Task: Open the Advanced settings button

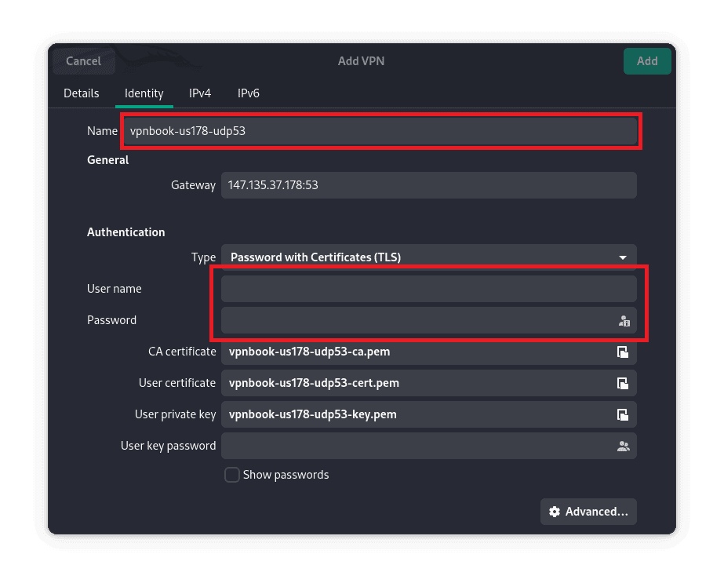Action: pos(588,512)
